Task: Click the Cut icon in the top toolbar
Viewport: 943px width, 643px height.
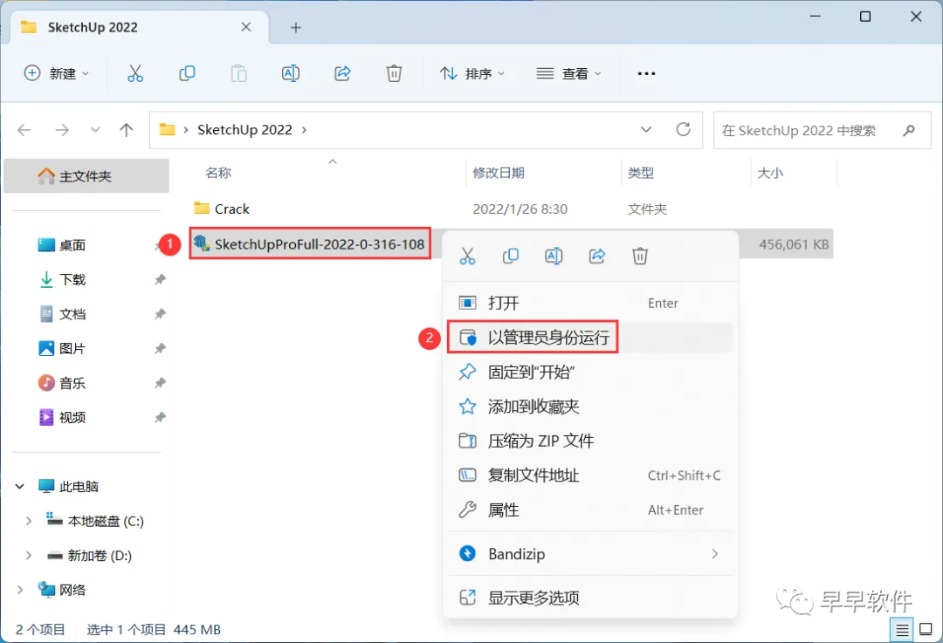Action: pyautogui.click(x=135, y=73)
